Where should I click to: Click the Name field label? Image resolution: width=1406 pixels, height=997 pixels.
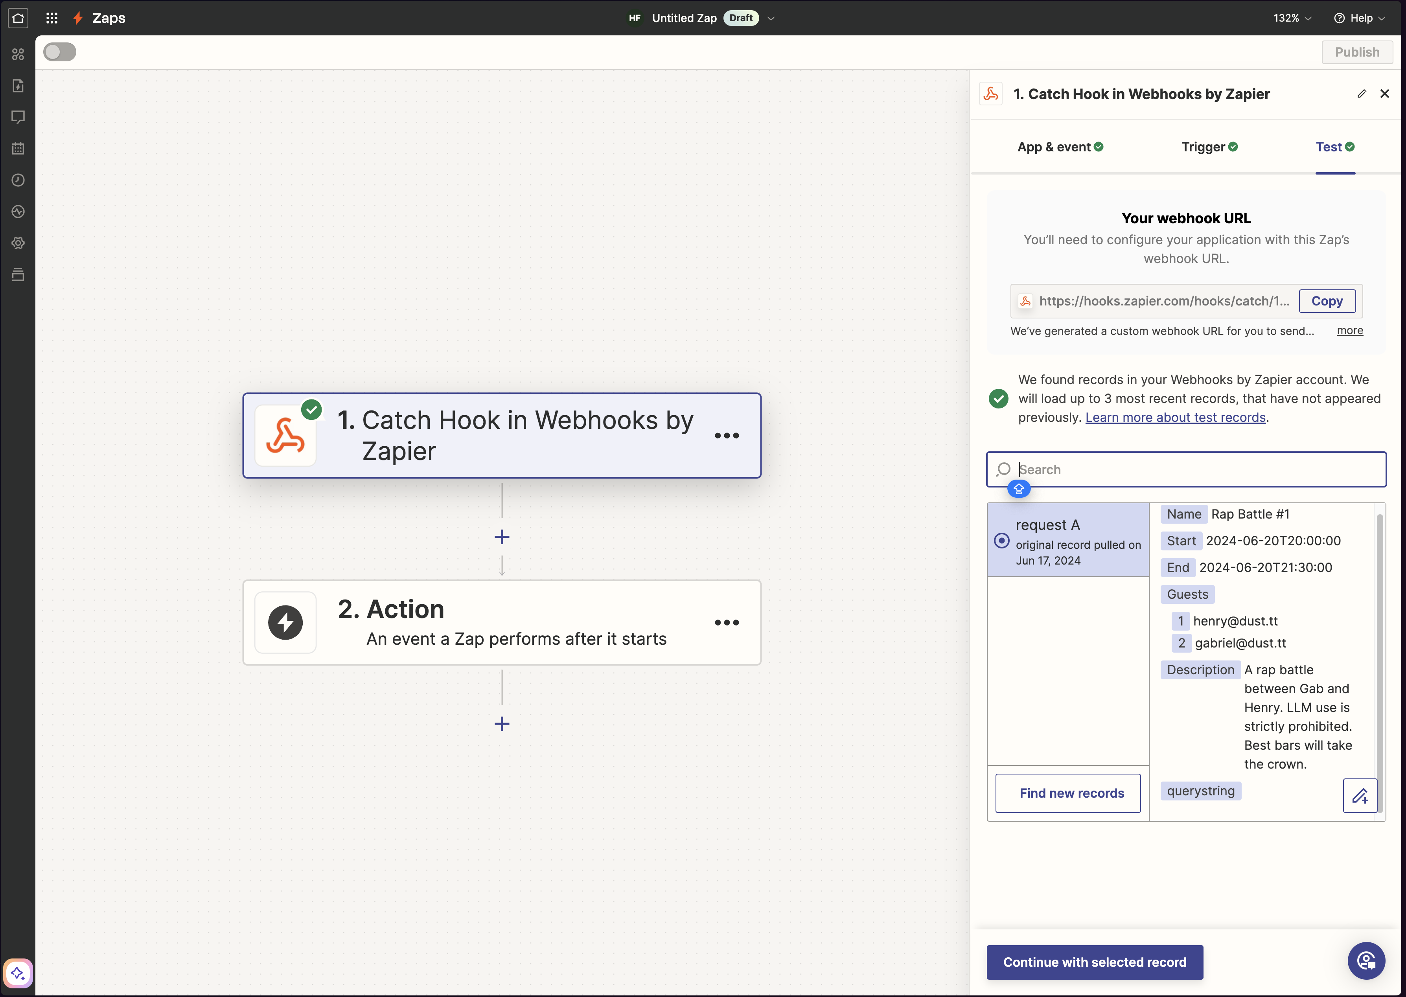tap(1184, 515)
